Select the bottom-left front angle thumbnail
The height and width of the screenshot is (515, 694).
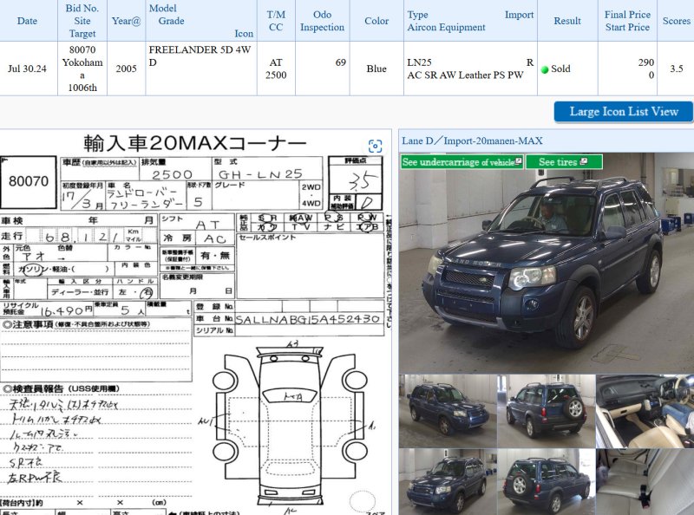coord(447,482)
